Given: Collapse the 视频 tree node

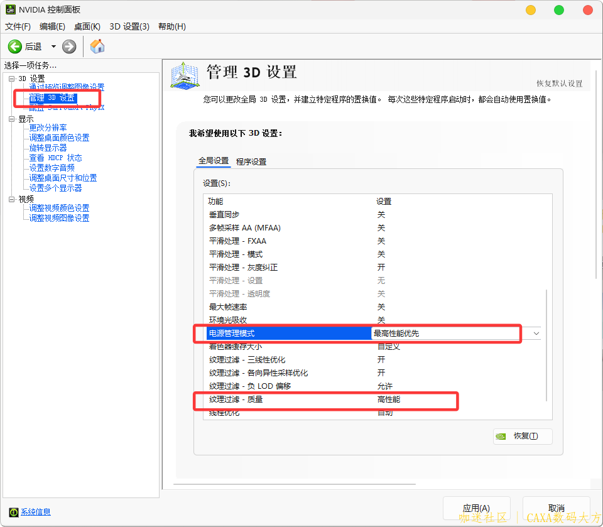Looking at the screenshot, I should pos(11,199).
